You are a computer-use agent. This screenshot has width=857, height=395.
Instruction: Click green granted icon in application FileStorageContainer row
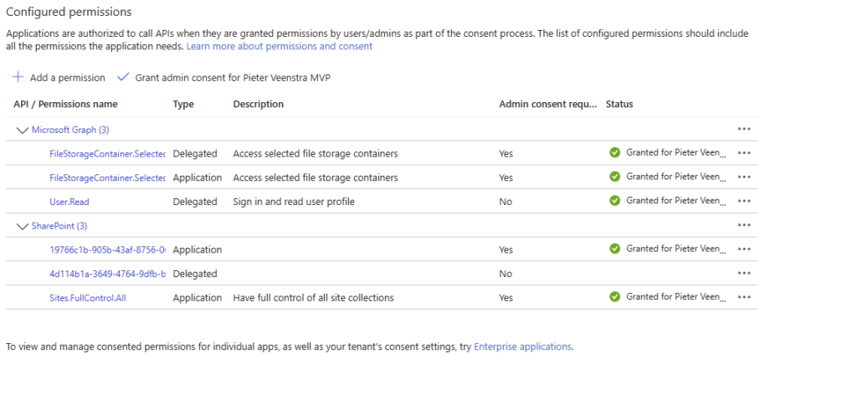(x=615, y=177)
